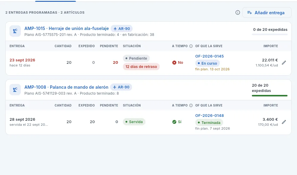Click the 12 días de retraso badge
This screenshot has width=297, height=175.
(x=141, y=67)
